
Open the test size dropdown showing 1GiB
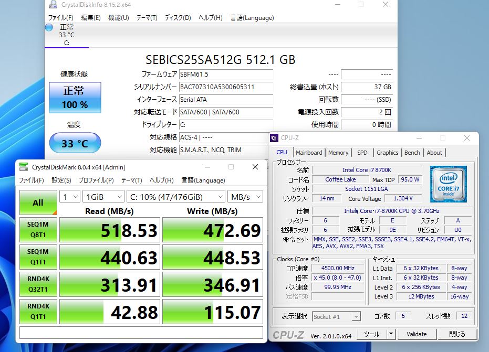[103, 197]
